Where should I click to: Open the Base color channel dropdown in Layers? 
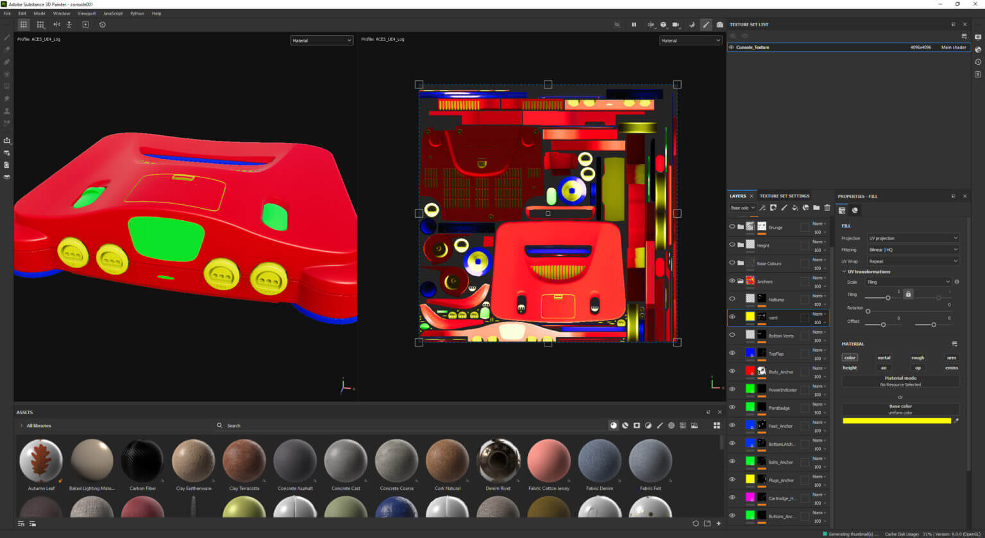(743, 208)
